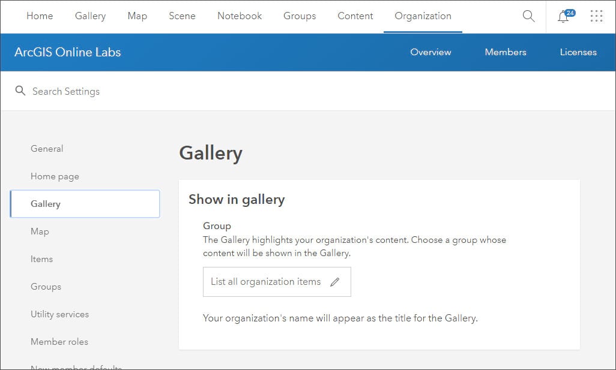616x370 pixels.
Task: Open Utility services settings
Action: pos(59,314)
